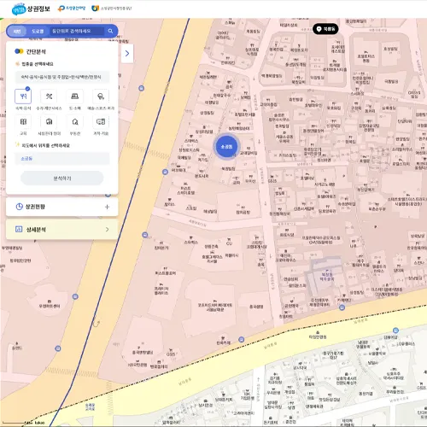
Task: Select the 예술·스포츠·여가 category icon
Action: (101, 97)
